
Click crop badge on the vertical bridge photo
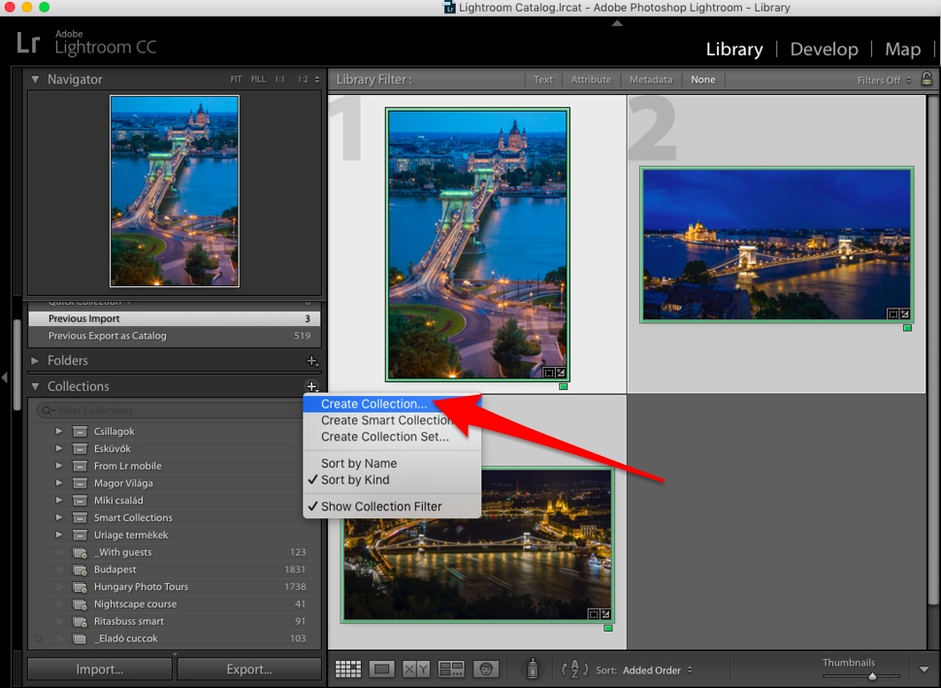point(548,373)
